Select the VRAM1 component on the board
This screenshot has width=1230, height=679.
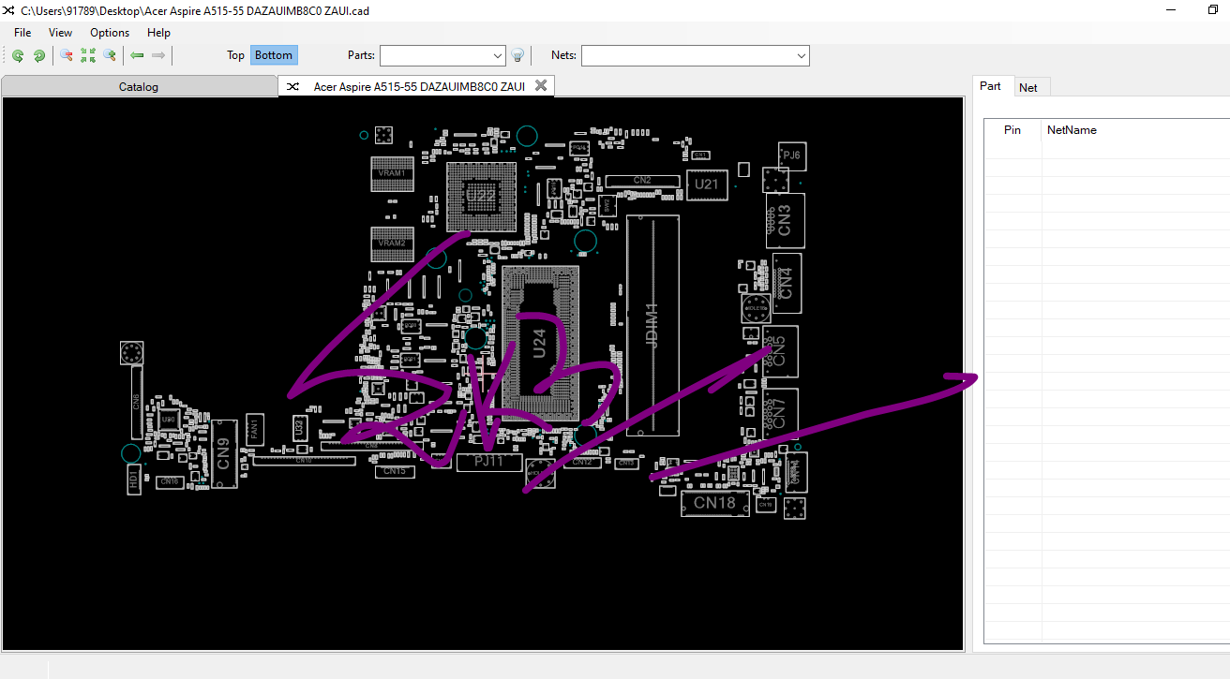coord(391,174)
